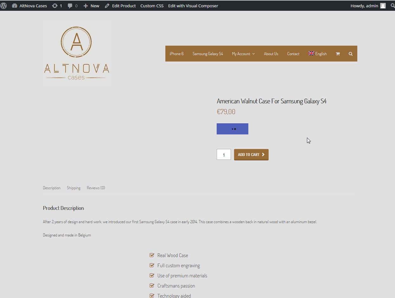Click the quantity input field
This screenshot has height=298, width=395.
224,155
